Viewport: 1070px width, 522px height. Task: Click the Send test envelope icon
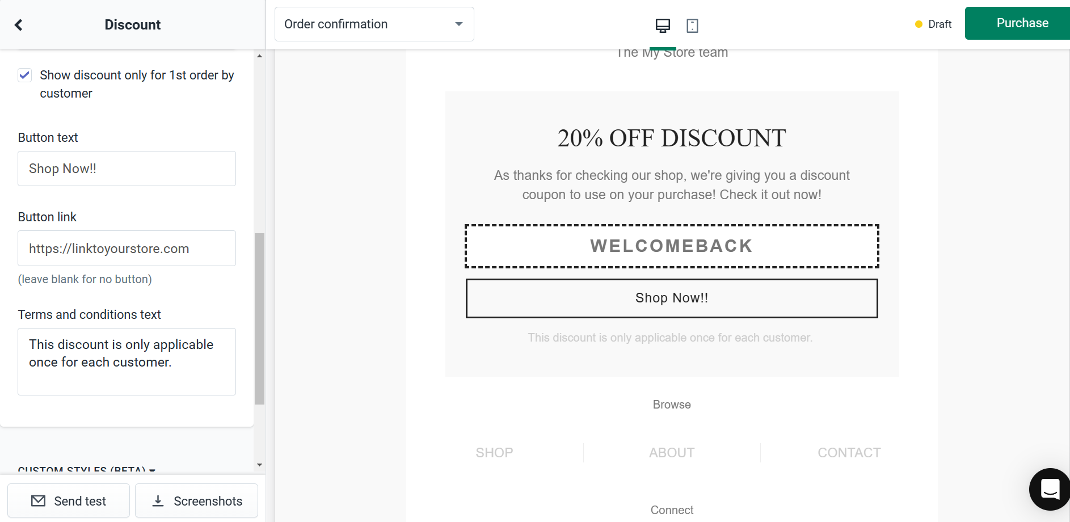point(39,500)
